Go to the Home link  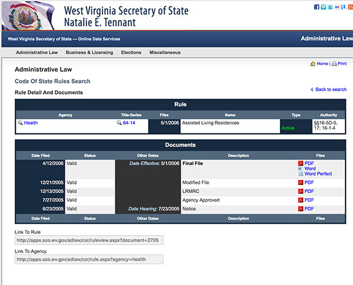(322, 63)
